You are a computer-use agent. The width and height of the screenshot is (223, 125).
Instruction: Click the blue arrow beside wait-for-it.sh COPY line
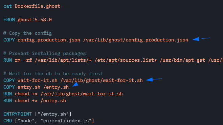pos(154,80)
